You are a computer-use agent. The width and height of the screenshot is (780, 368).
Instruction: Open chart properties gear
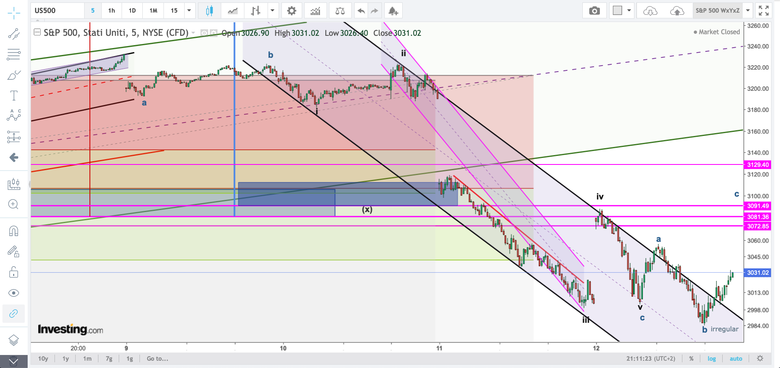[292, 11]
